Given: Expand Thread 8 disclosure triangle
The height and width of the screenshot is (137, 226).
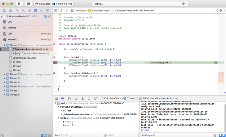Looking at the screenshot, I should pos(4,95).
